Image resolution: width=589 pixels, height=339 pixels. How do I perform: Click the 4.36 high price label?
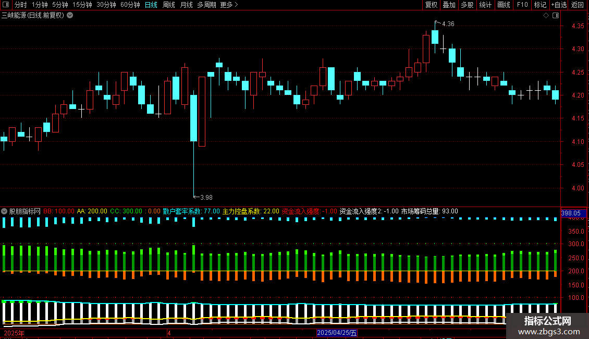click(x=448, y=24)
